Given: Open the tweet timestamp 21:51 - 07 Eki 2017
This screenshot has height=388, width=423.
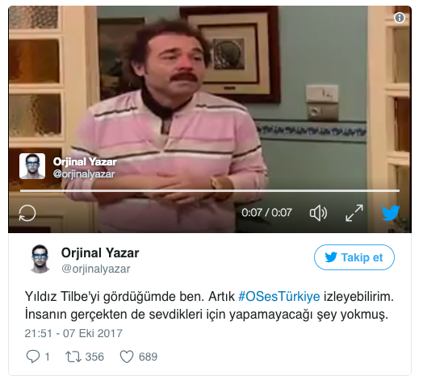Looking at the screenshot, I should [x=73, y=333].
